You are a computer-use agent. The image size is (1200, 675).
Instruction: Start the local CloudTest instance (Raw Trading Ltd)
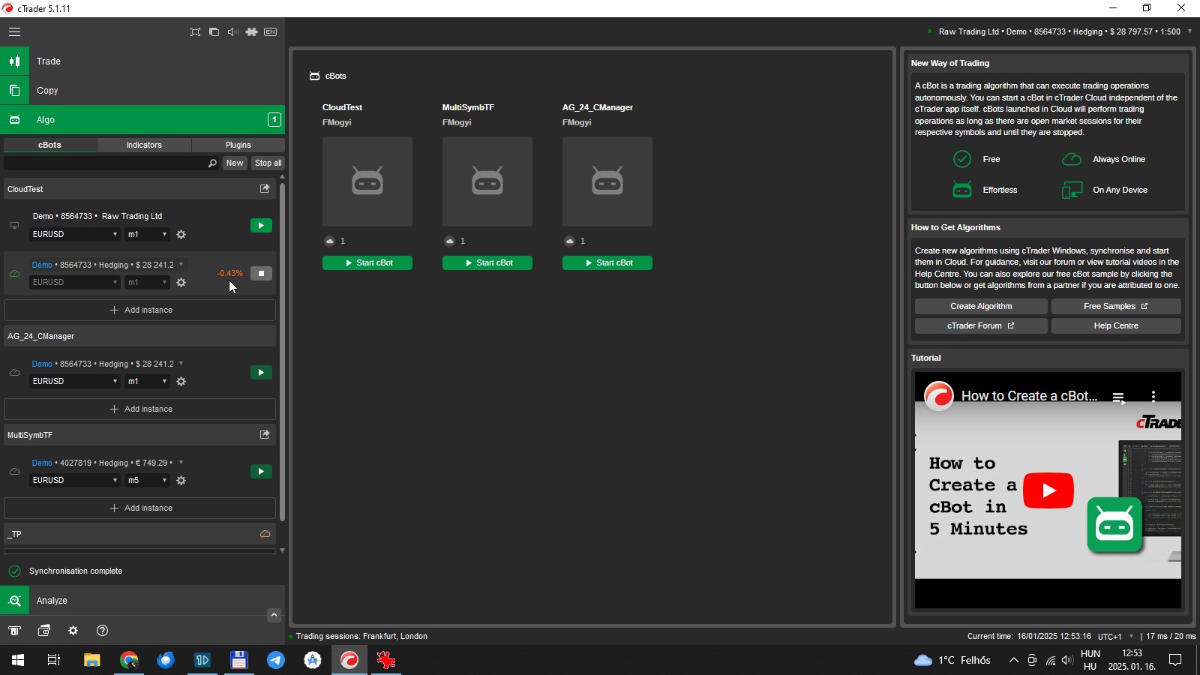pos(261,226)
